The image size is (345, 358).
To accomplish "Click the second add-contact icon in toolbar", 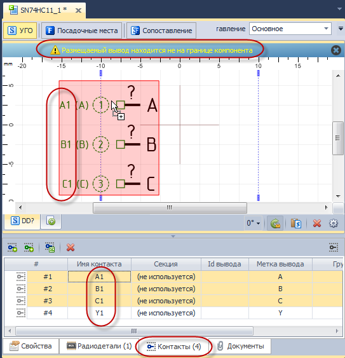I will [29, 247].
